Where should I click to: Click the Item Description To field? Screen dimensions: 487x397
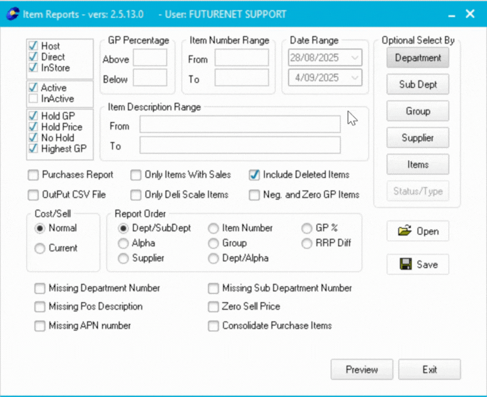[240, 145]
